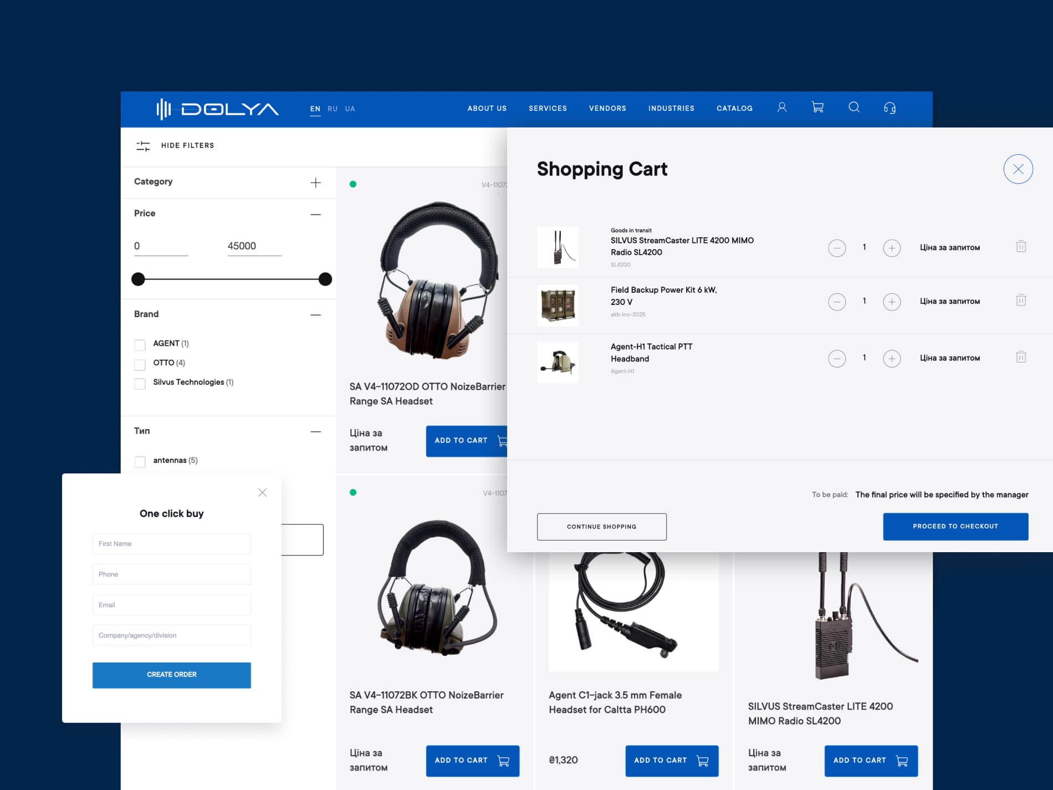Open the user account icon
Viewport: 1053px width, 790px height.
tap(781, 108)
